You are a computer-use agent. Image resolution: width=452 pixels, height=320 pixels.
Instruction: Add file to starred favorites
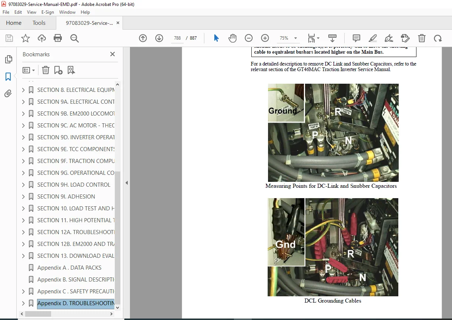(x=26, y=38)
